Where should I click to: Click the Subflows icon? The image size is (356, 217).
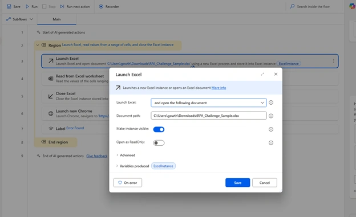[8, 19]
